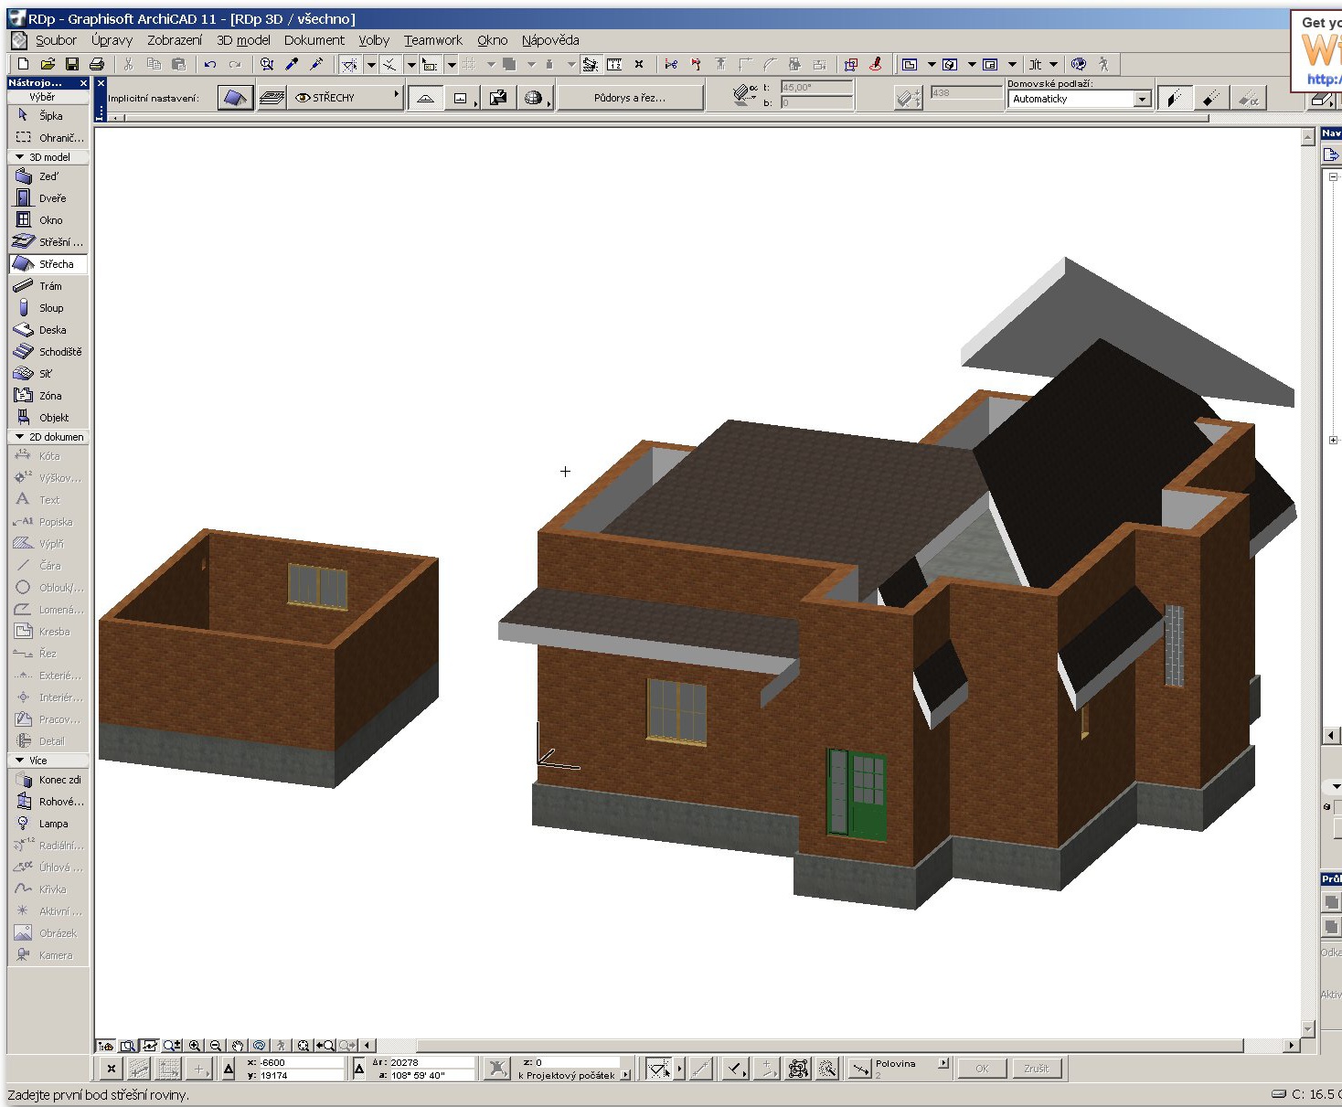The image size is (1342, 1107).
Task: Select the Trám beam tool
Action: (x=48, y=286)
